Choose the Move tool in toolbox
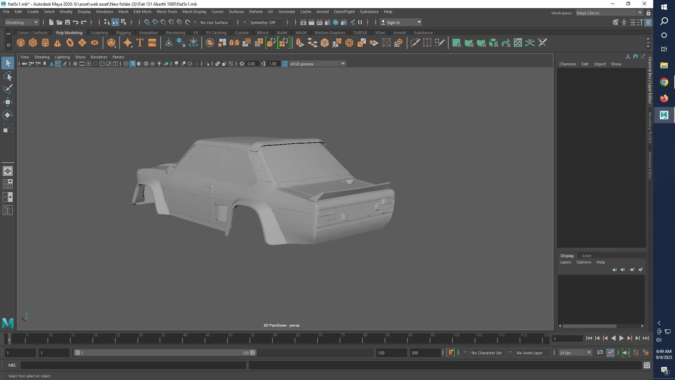Screen dimensions: 675x380 pos(8,102)
